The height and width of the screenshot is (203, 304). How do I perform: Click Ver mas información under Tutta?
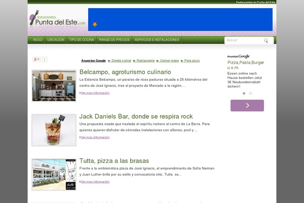(95, 182)
